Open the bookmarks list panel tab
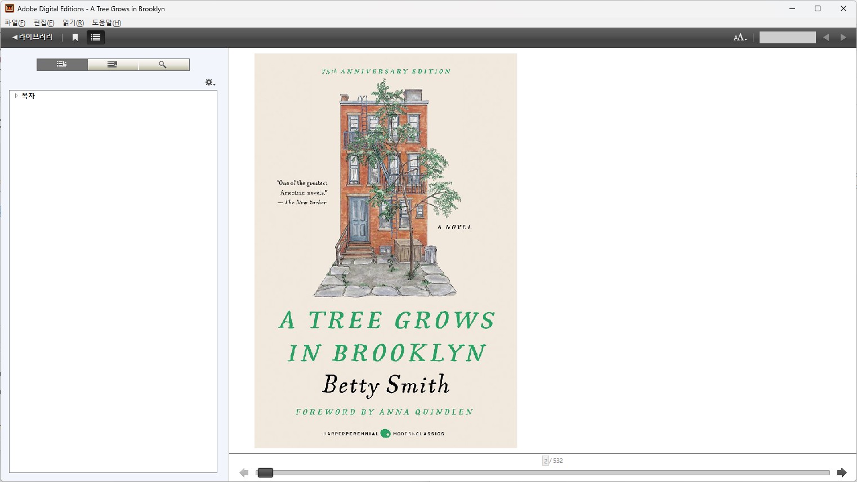 [x=113, y=65]
